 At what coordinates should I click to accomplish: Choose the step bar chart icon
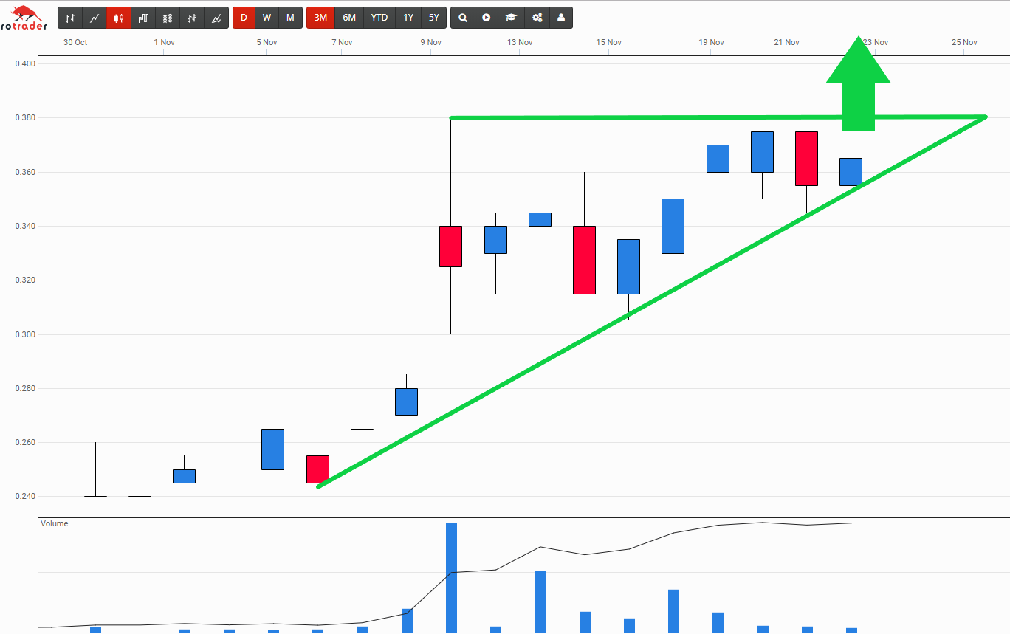(143, 18)
